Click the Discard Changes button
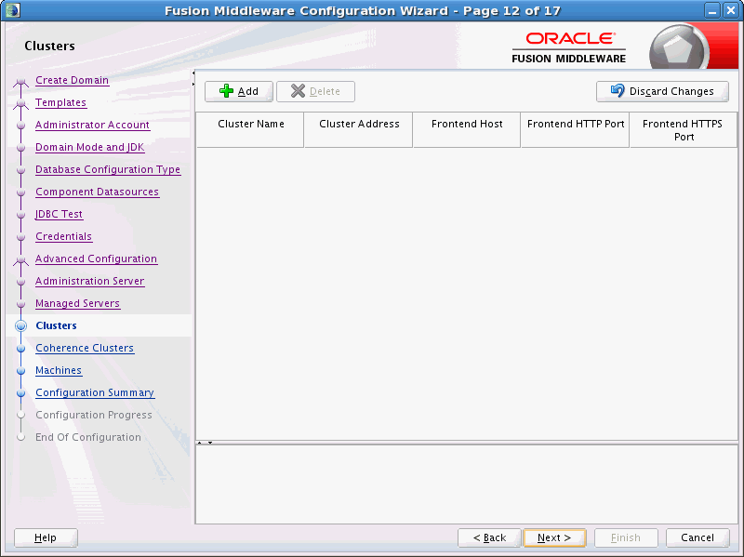Viewport: 744px width, 557px height. coord(662,91)
